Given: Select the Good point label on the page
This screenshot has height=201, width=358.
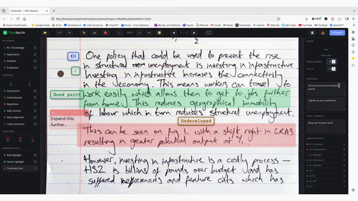Looking at the screenshot, I should pos(67,94).
